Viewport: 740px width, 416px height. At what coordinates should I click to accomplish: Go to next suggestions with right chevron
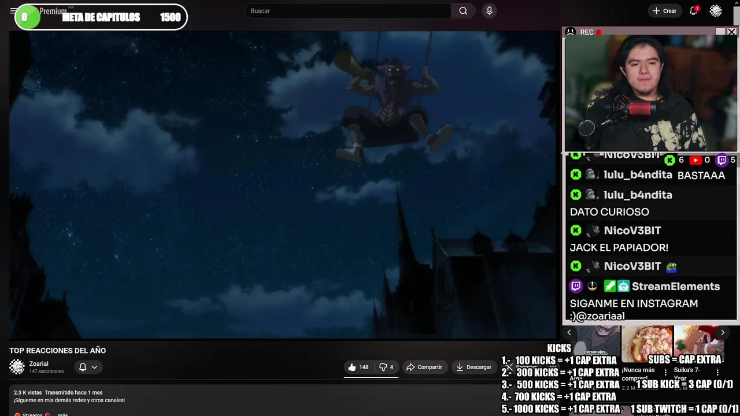click(x=722, y=332)
